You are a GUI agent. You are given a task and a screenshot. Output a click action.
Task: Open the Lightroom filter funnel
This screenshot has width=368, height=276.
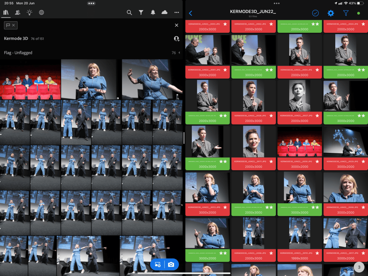tap(141, 13)
